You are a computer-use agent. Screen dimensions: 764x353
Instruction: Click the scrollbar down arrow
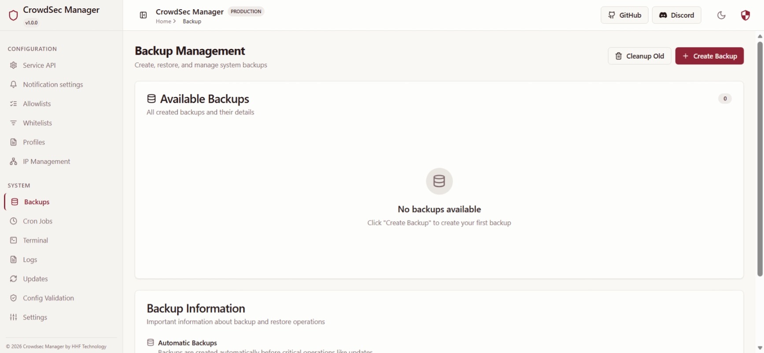click(x=760, y=348)
